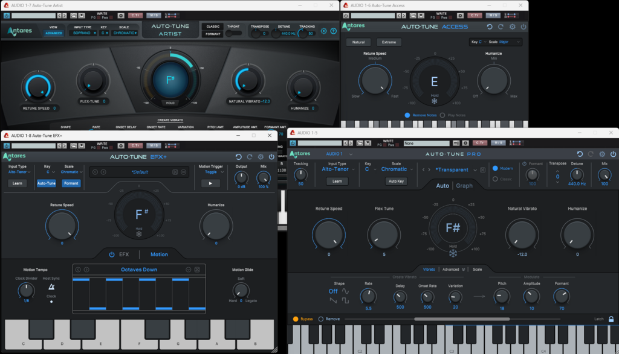
Task: Click HOLD button in Auto-Tune Artist pitch display
Action: [170, 103]
